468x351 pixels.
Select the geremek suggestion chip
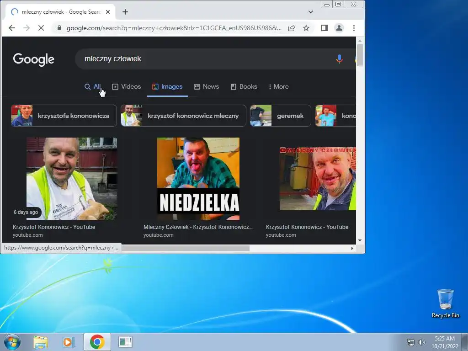click(281, 116)
